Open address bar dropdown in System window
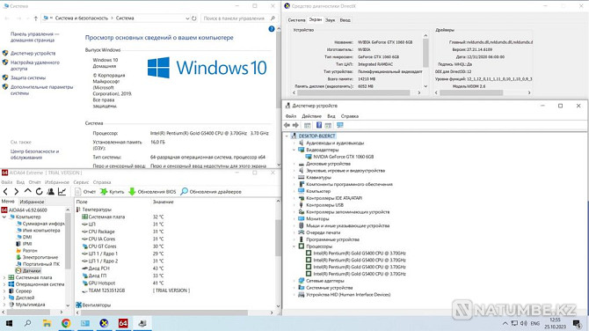Screen dimensions: 589x331 point(187,18)
